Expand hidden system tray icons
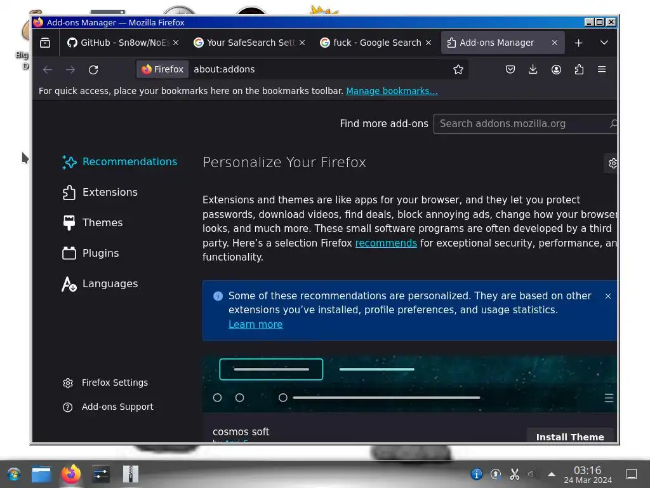This screenshot has height=488, width=650. (x=552, y=474)
